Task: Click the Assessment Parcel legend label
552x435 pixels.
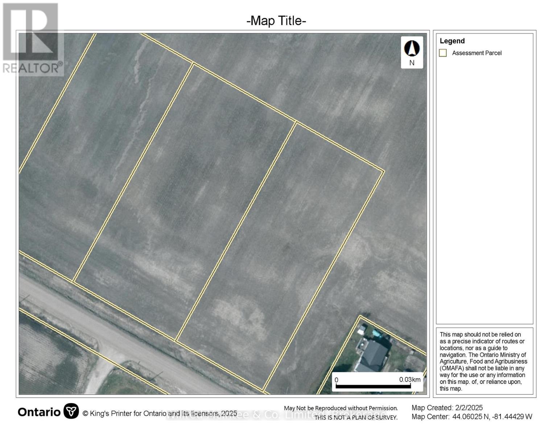Action: click(x=477, y=53)
